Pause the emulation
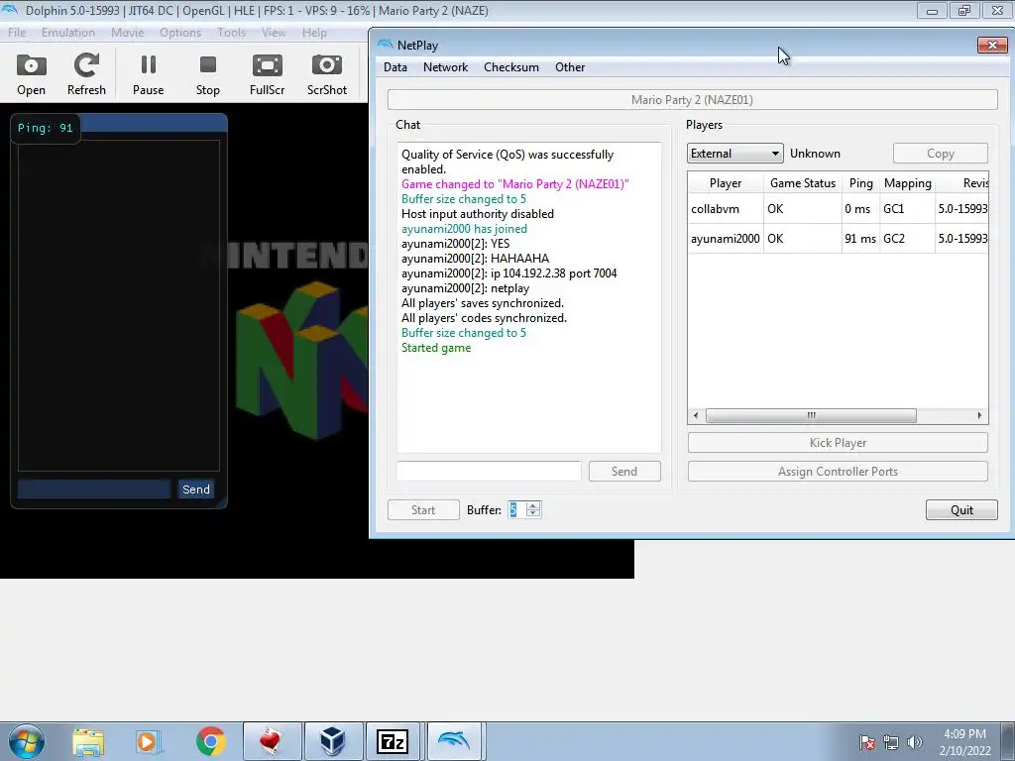The height and width of the screenshot is (761, 1015). 149,74
